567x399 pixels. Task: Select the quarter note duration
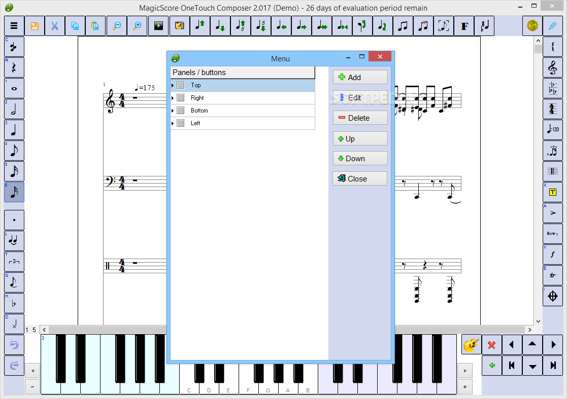tap(14, 130)
